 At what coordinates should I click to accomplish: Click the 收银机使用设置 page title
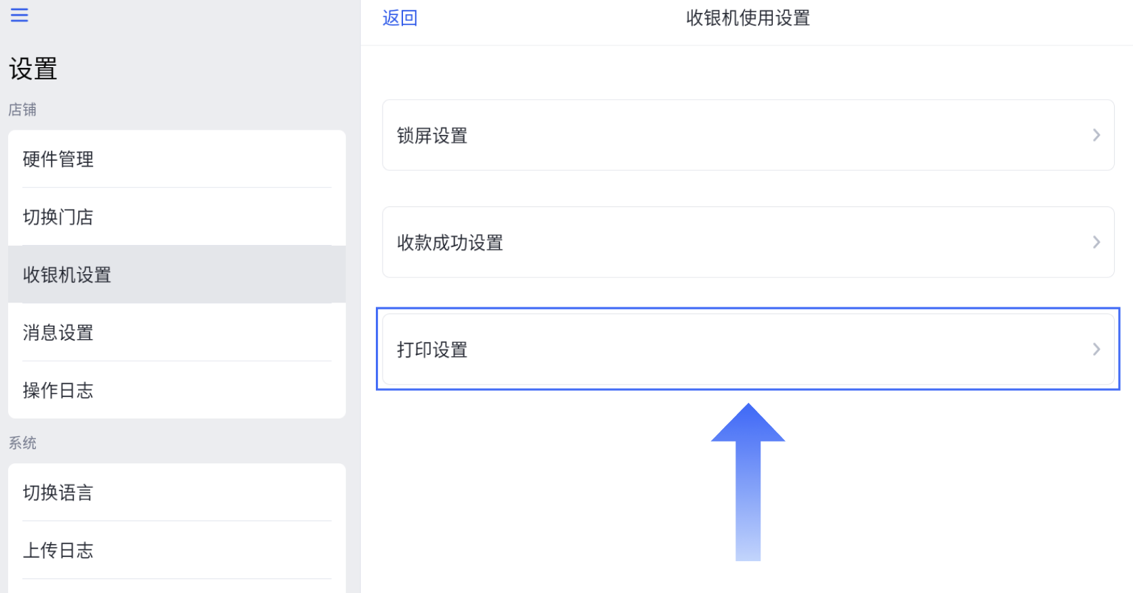point(746,18)
